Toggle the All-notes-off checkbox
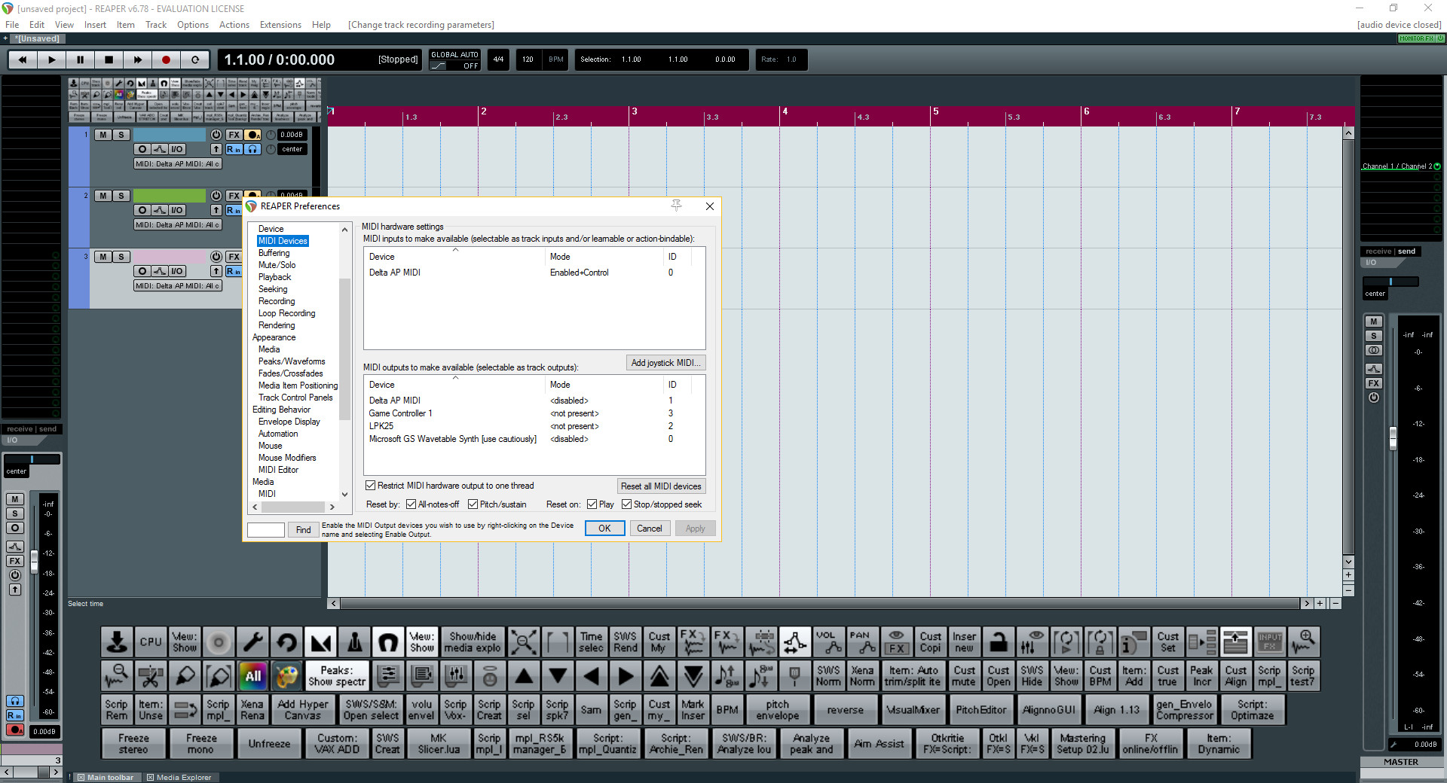 tap(411, 504)
